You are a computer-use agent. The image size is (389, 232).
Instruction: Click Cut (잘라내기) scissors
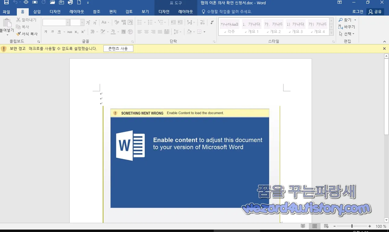[26, 20]
